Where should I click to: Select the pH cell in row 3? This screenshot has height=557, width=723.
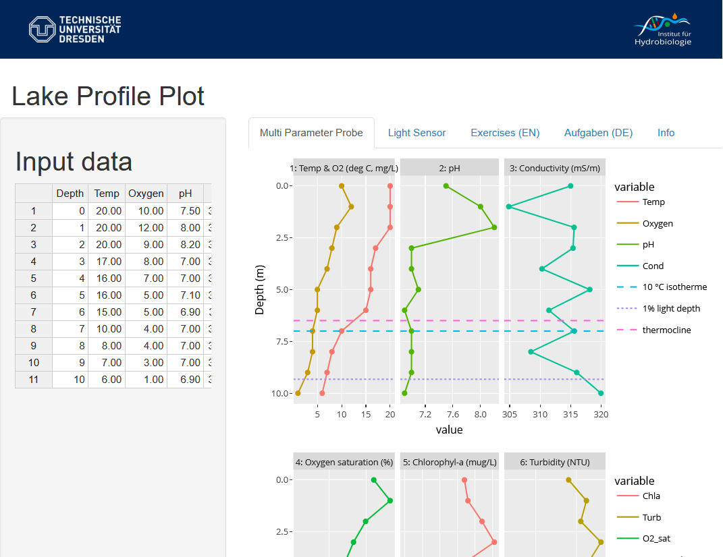pos(185,245)
